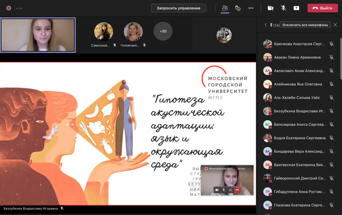
Task: Open the overflow menu on the floating video window
Action: click(249, 169)
